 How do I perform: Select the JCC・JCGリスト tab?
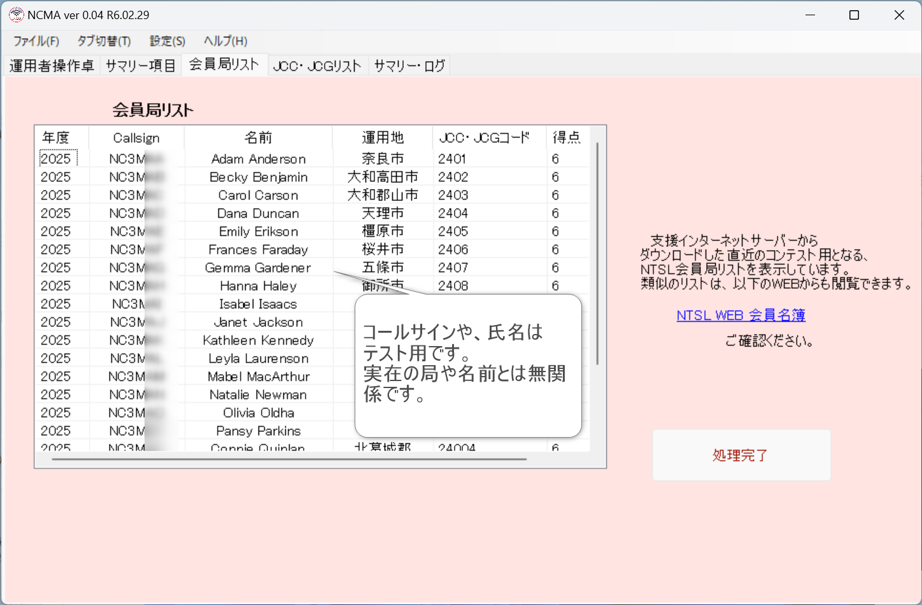click(x=317, y=66)
